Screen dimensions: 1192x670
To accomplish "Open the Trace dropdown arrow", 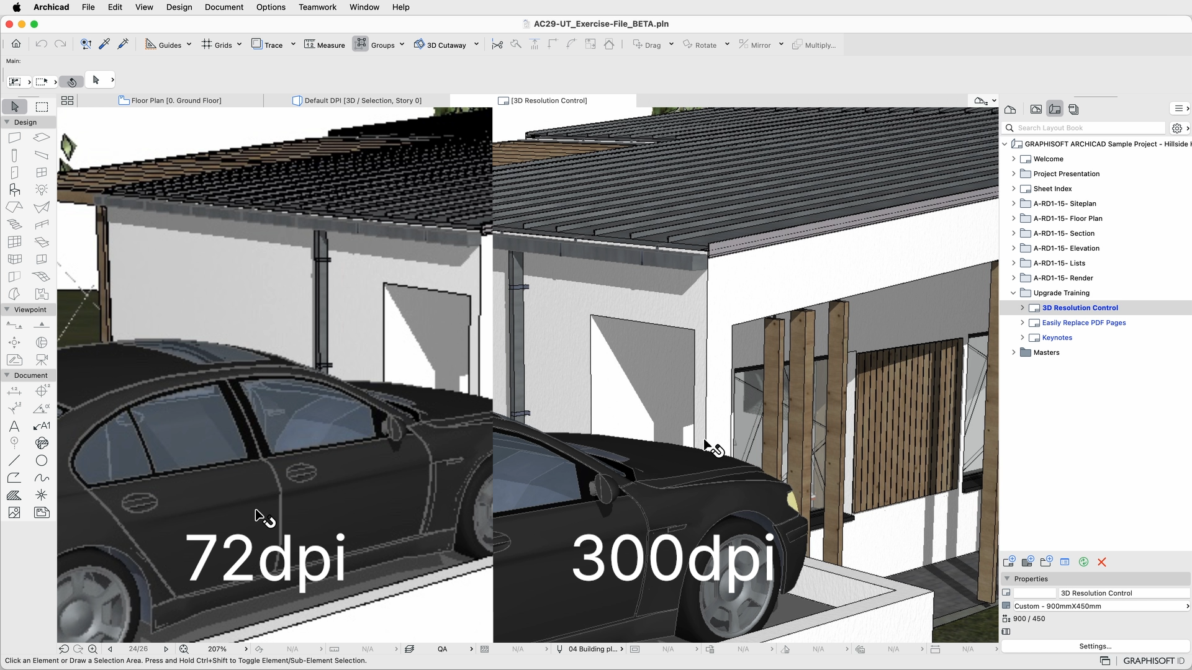I will (294, 44).
